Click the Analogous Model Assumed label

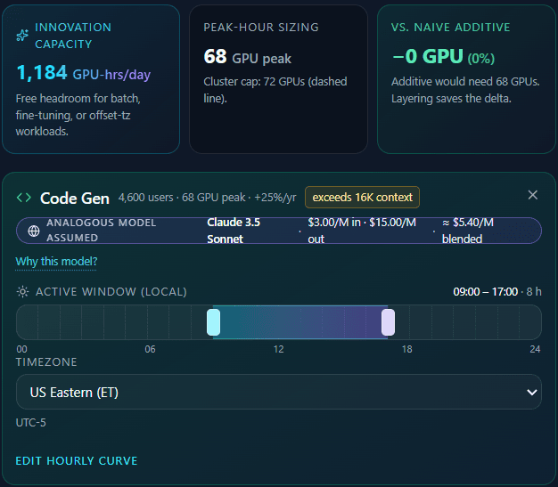click(101, 231)
